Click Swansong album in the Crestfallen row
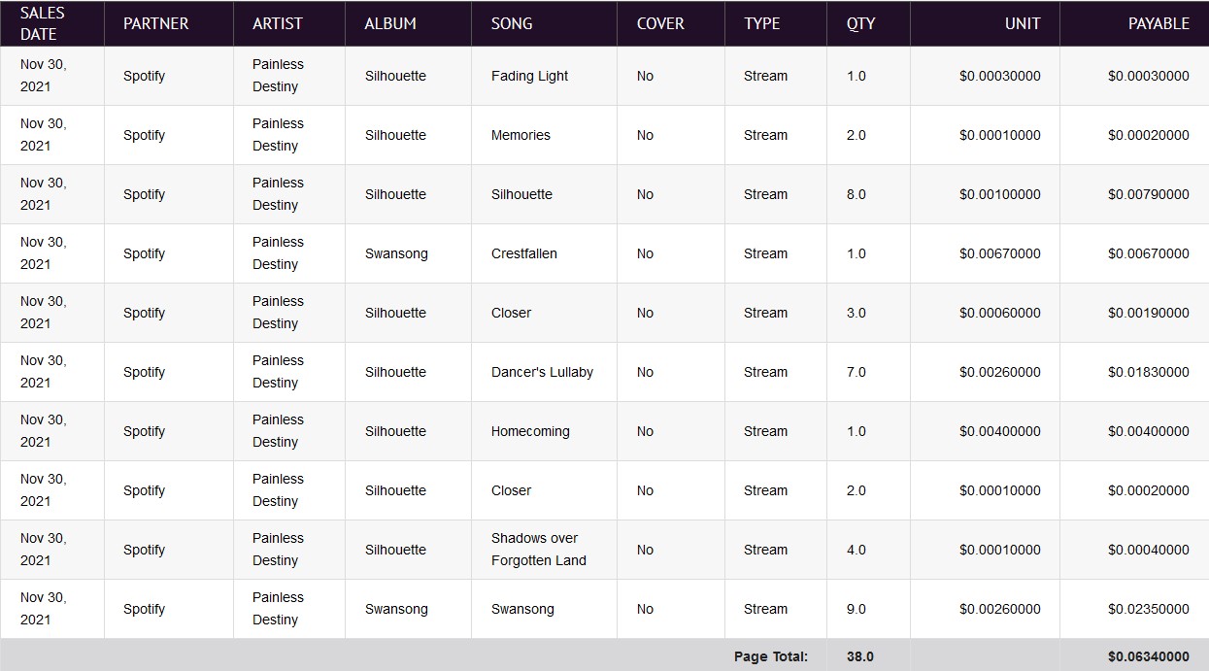 coord(396,253)
